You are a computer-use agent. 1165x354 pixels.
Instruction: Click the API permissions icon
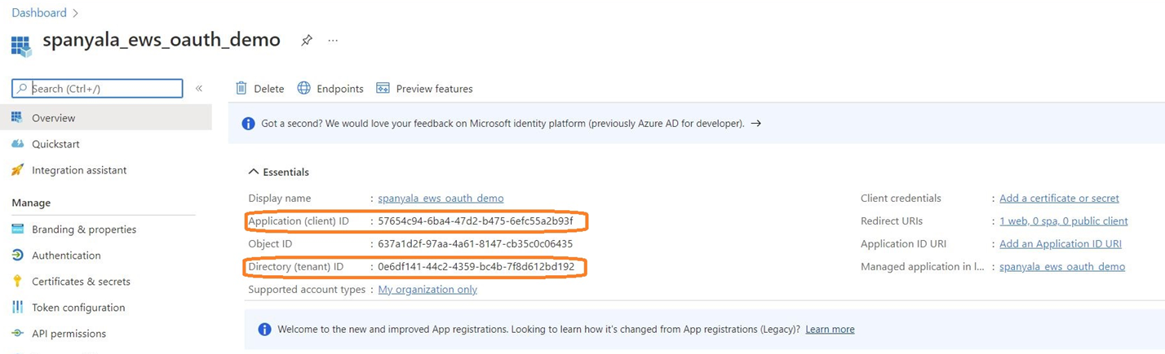(x=17, y=334)
